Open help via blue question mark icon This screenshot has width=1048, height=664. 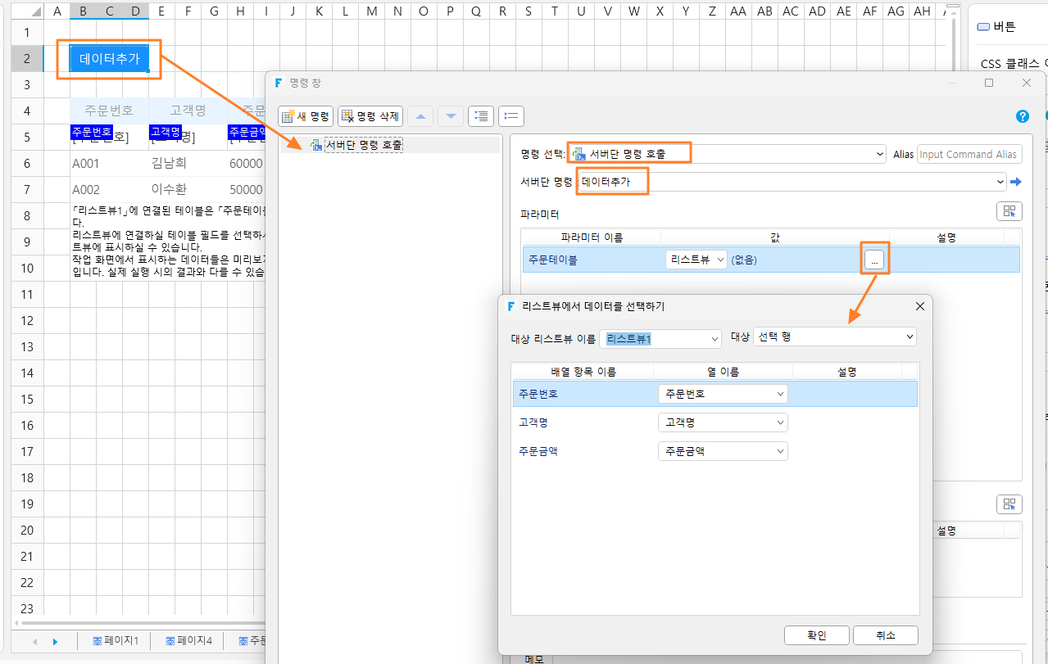pos(1023,116)
